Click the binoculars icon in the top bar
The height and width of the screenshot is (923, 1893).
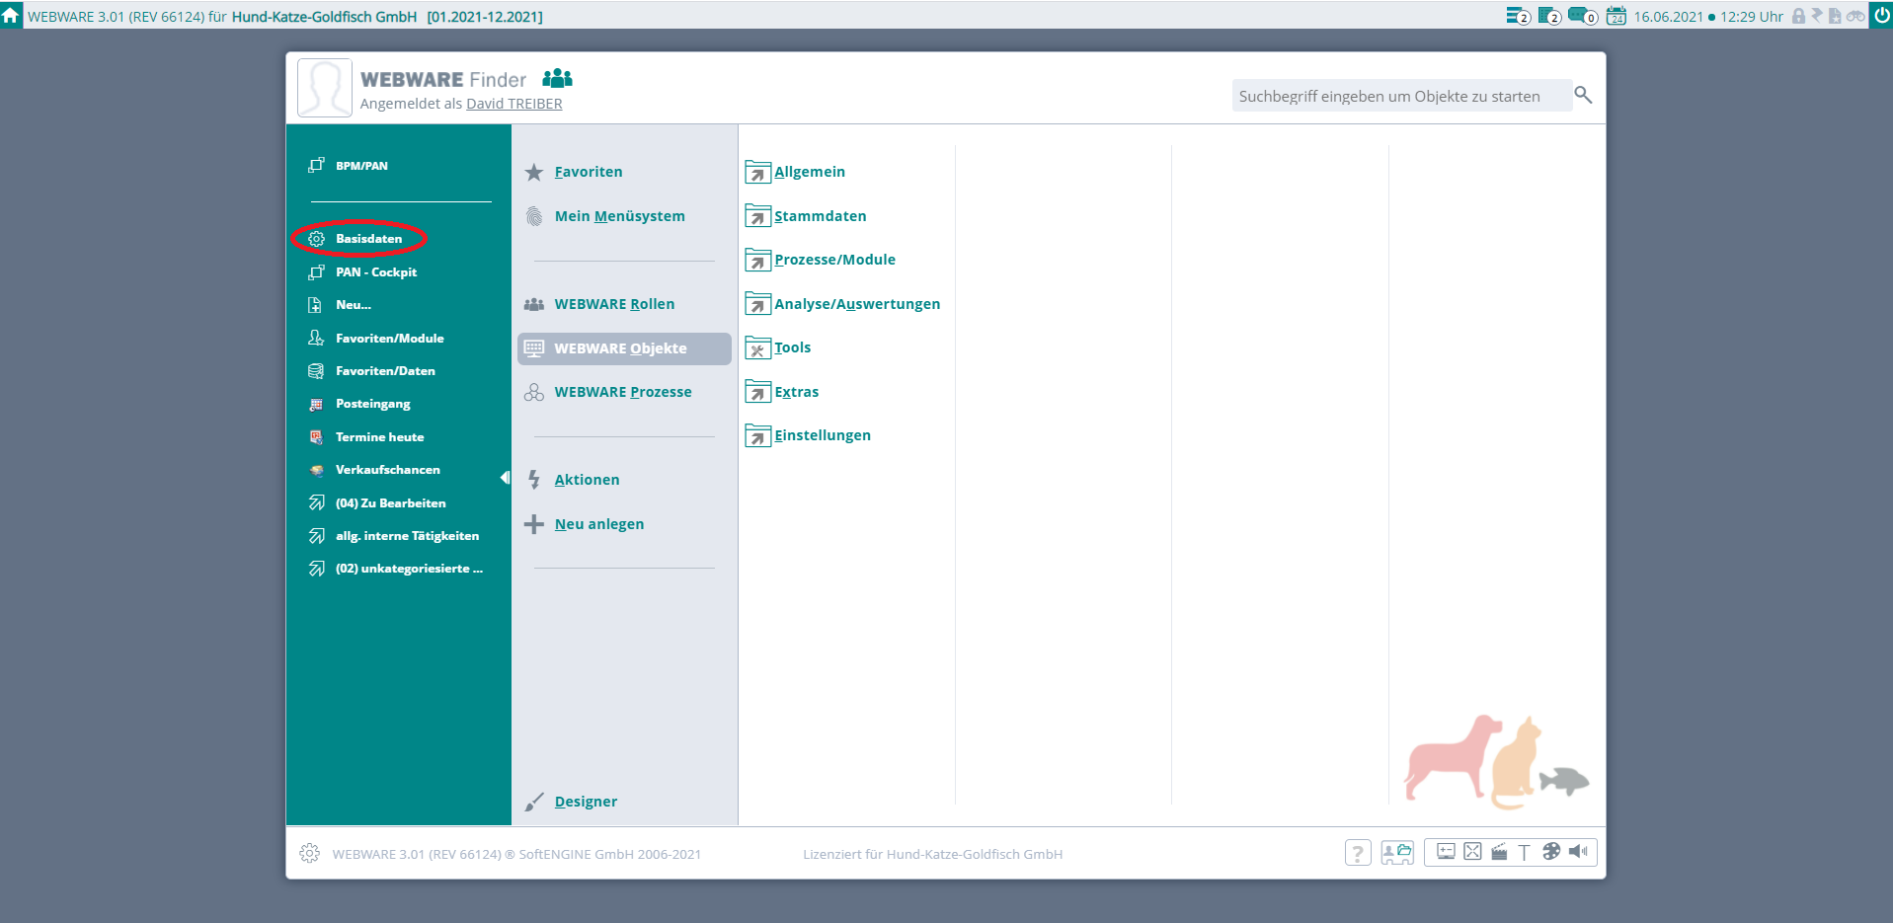pyautogui.click(x=1855, y=16)
